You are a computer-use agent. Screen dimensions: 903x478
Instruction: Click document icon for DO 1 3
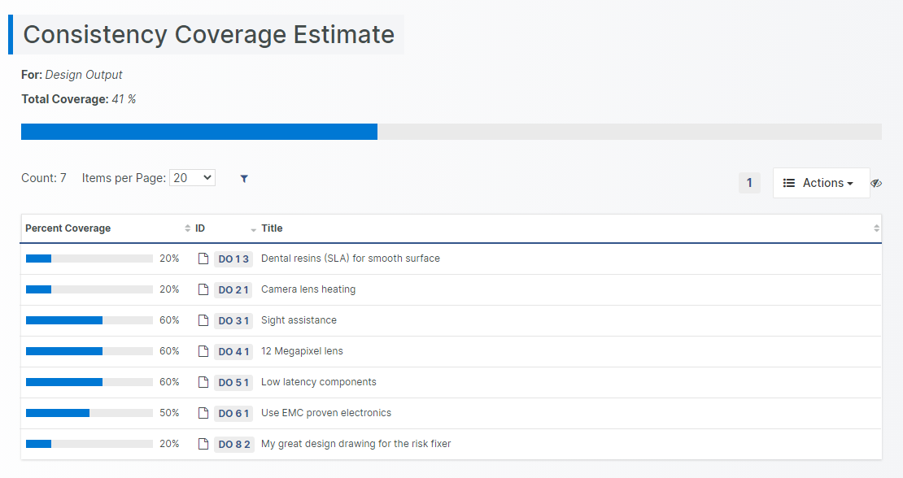click(203, 259)
